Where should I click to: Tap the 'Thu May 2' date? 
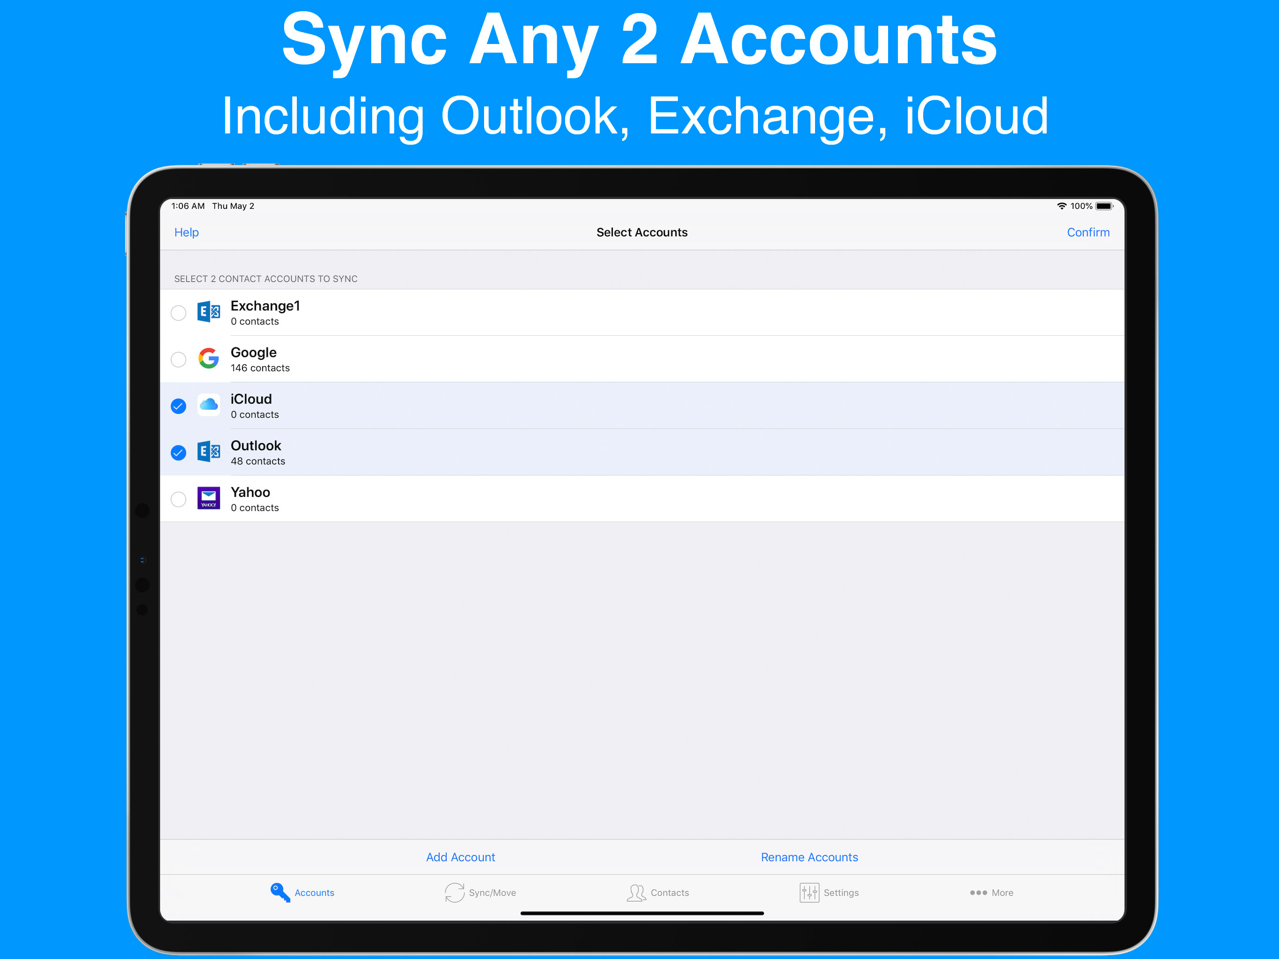coord(233,206)
